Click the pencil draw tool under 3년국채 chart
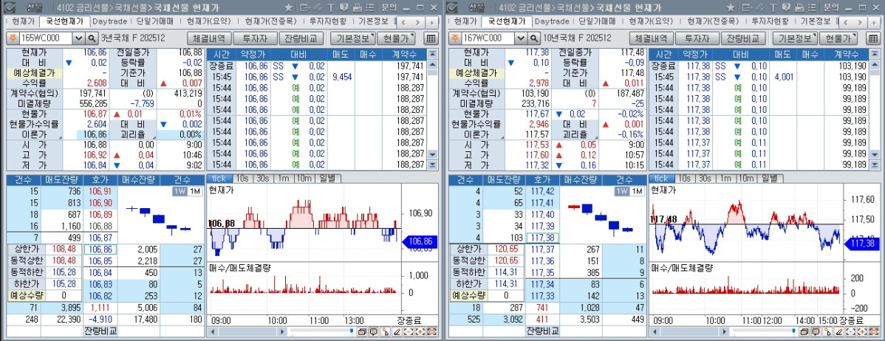The width and height of the screenshot is (885, 341). tap(397, 331)
